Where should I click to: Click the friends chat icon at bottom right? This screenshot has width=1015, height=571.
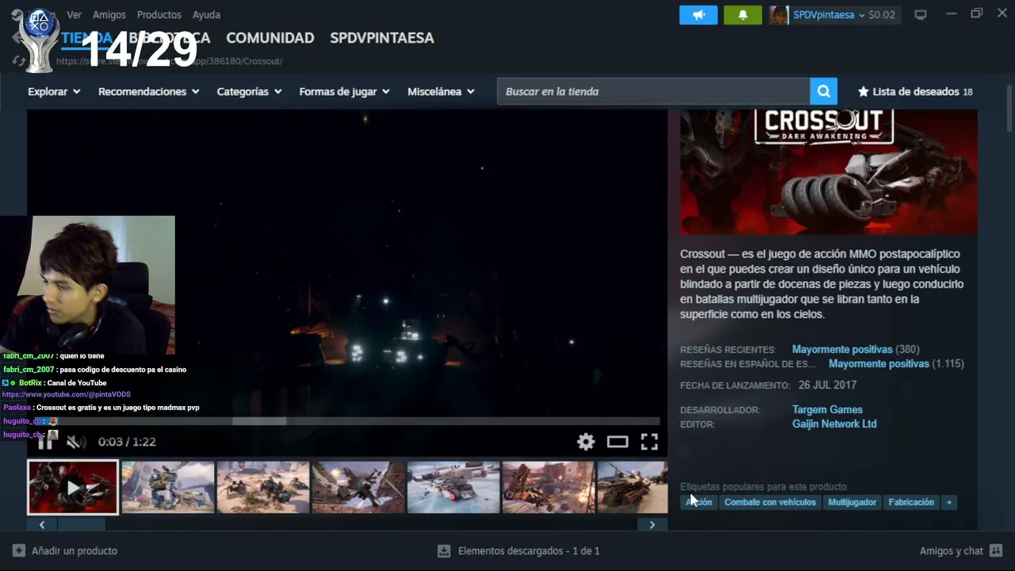point(996,550)
